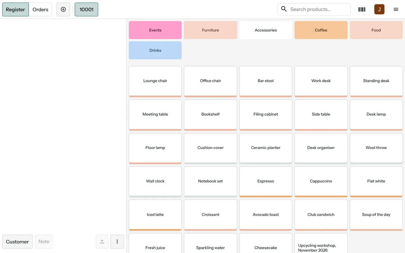The height and width of the screenshot is (253, 405).
Task: Select the Filing cabinet product
Action: pyautogui.click(x=266, y=114)
